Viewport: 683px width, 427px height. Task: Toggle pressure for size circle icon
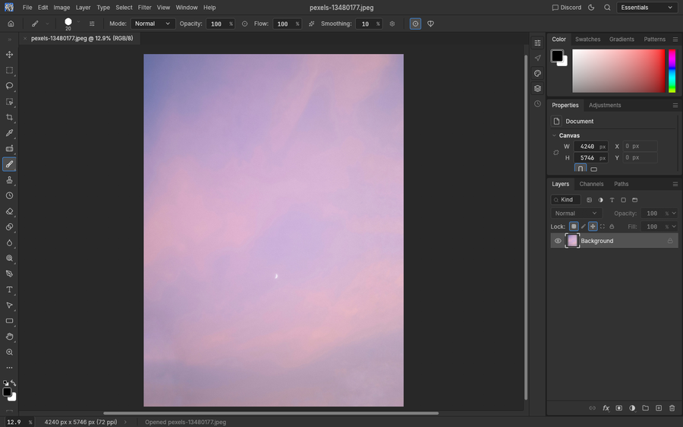pos(416,24)
